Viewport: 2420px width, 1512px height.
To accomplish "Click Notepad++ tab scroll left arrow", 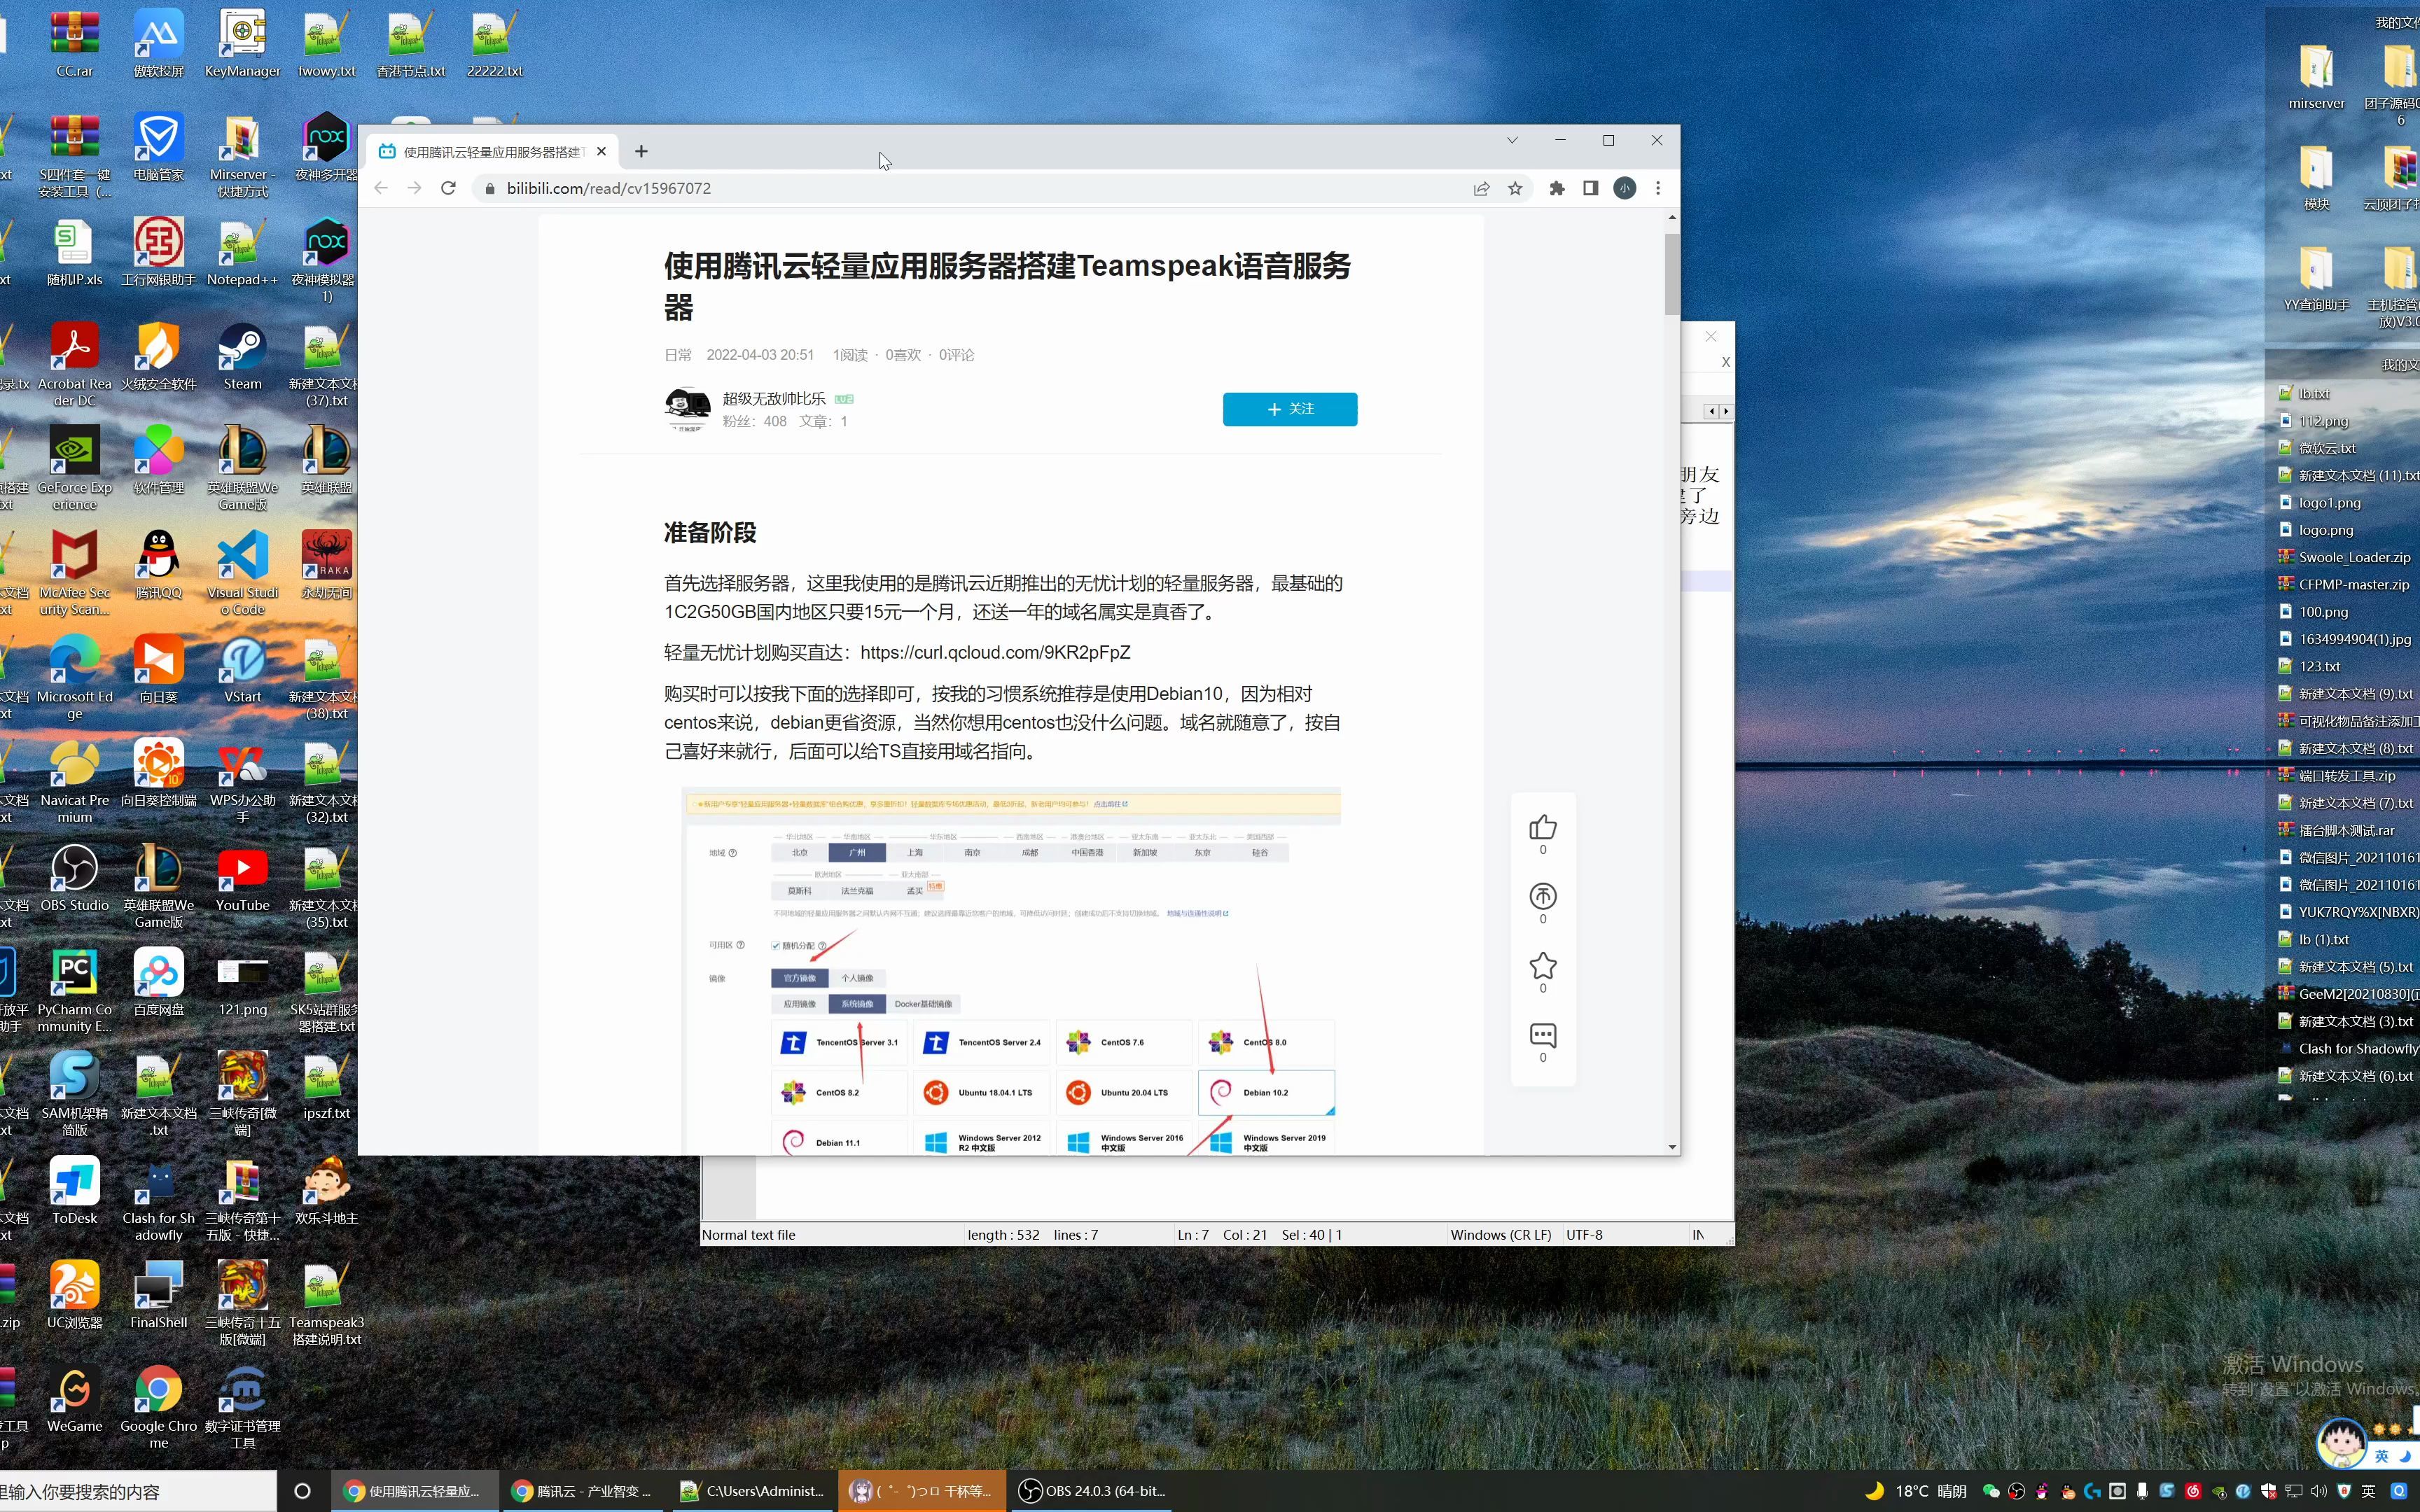I will (1711, 411).
